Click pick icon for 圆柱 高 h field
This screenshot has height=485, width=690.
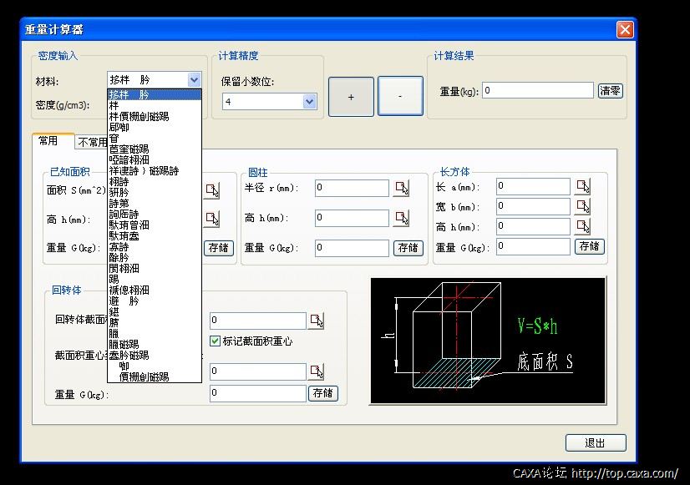403,218
